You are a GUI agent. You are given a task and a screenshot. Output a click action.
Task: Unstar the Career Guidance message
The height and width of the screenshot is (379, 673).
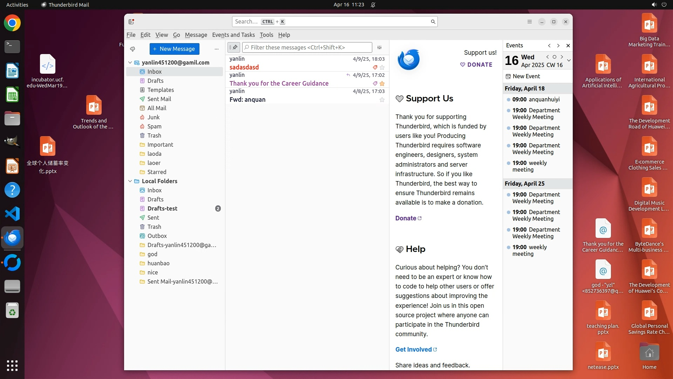pyautogui.click(x=382, y=84)
